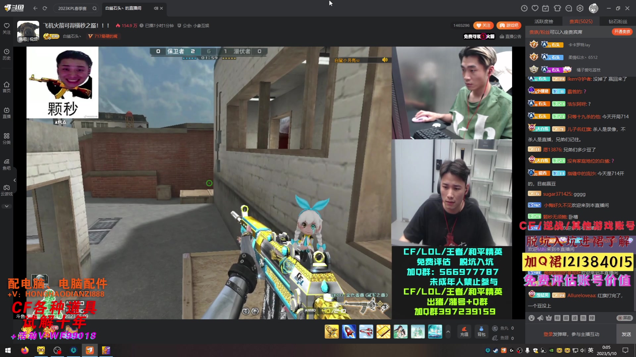Toggle the 热 chat option
636x357 pixels.
(583, 318)
